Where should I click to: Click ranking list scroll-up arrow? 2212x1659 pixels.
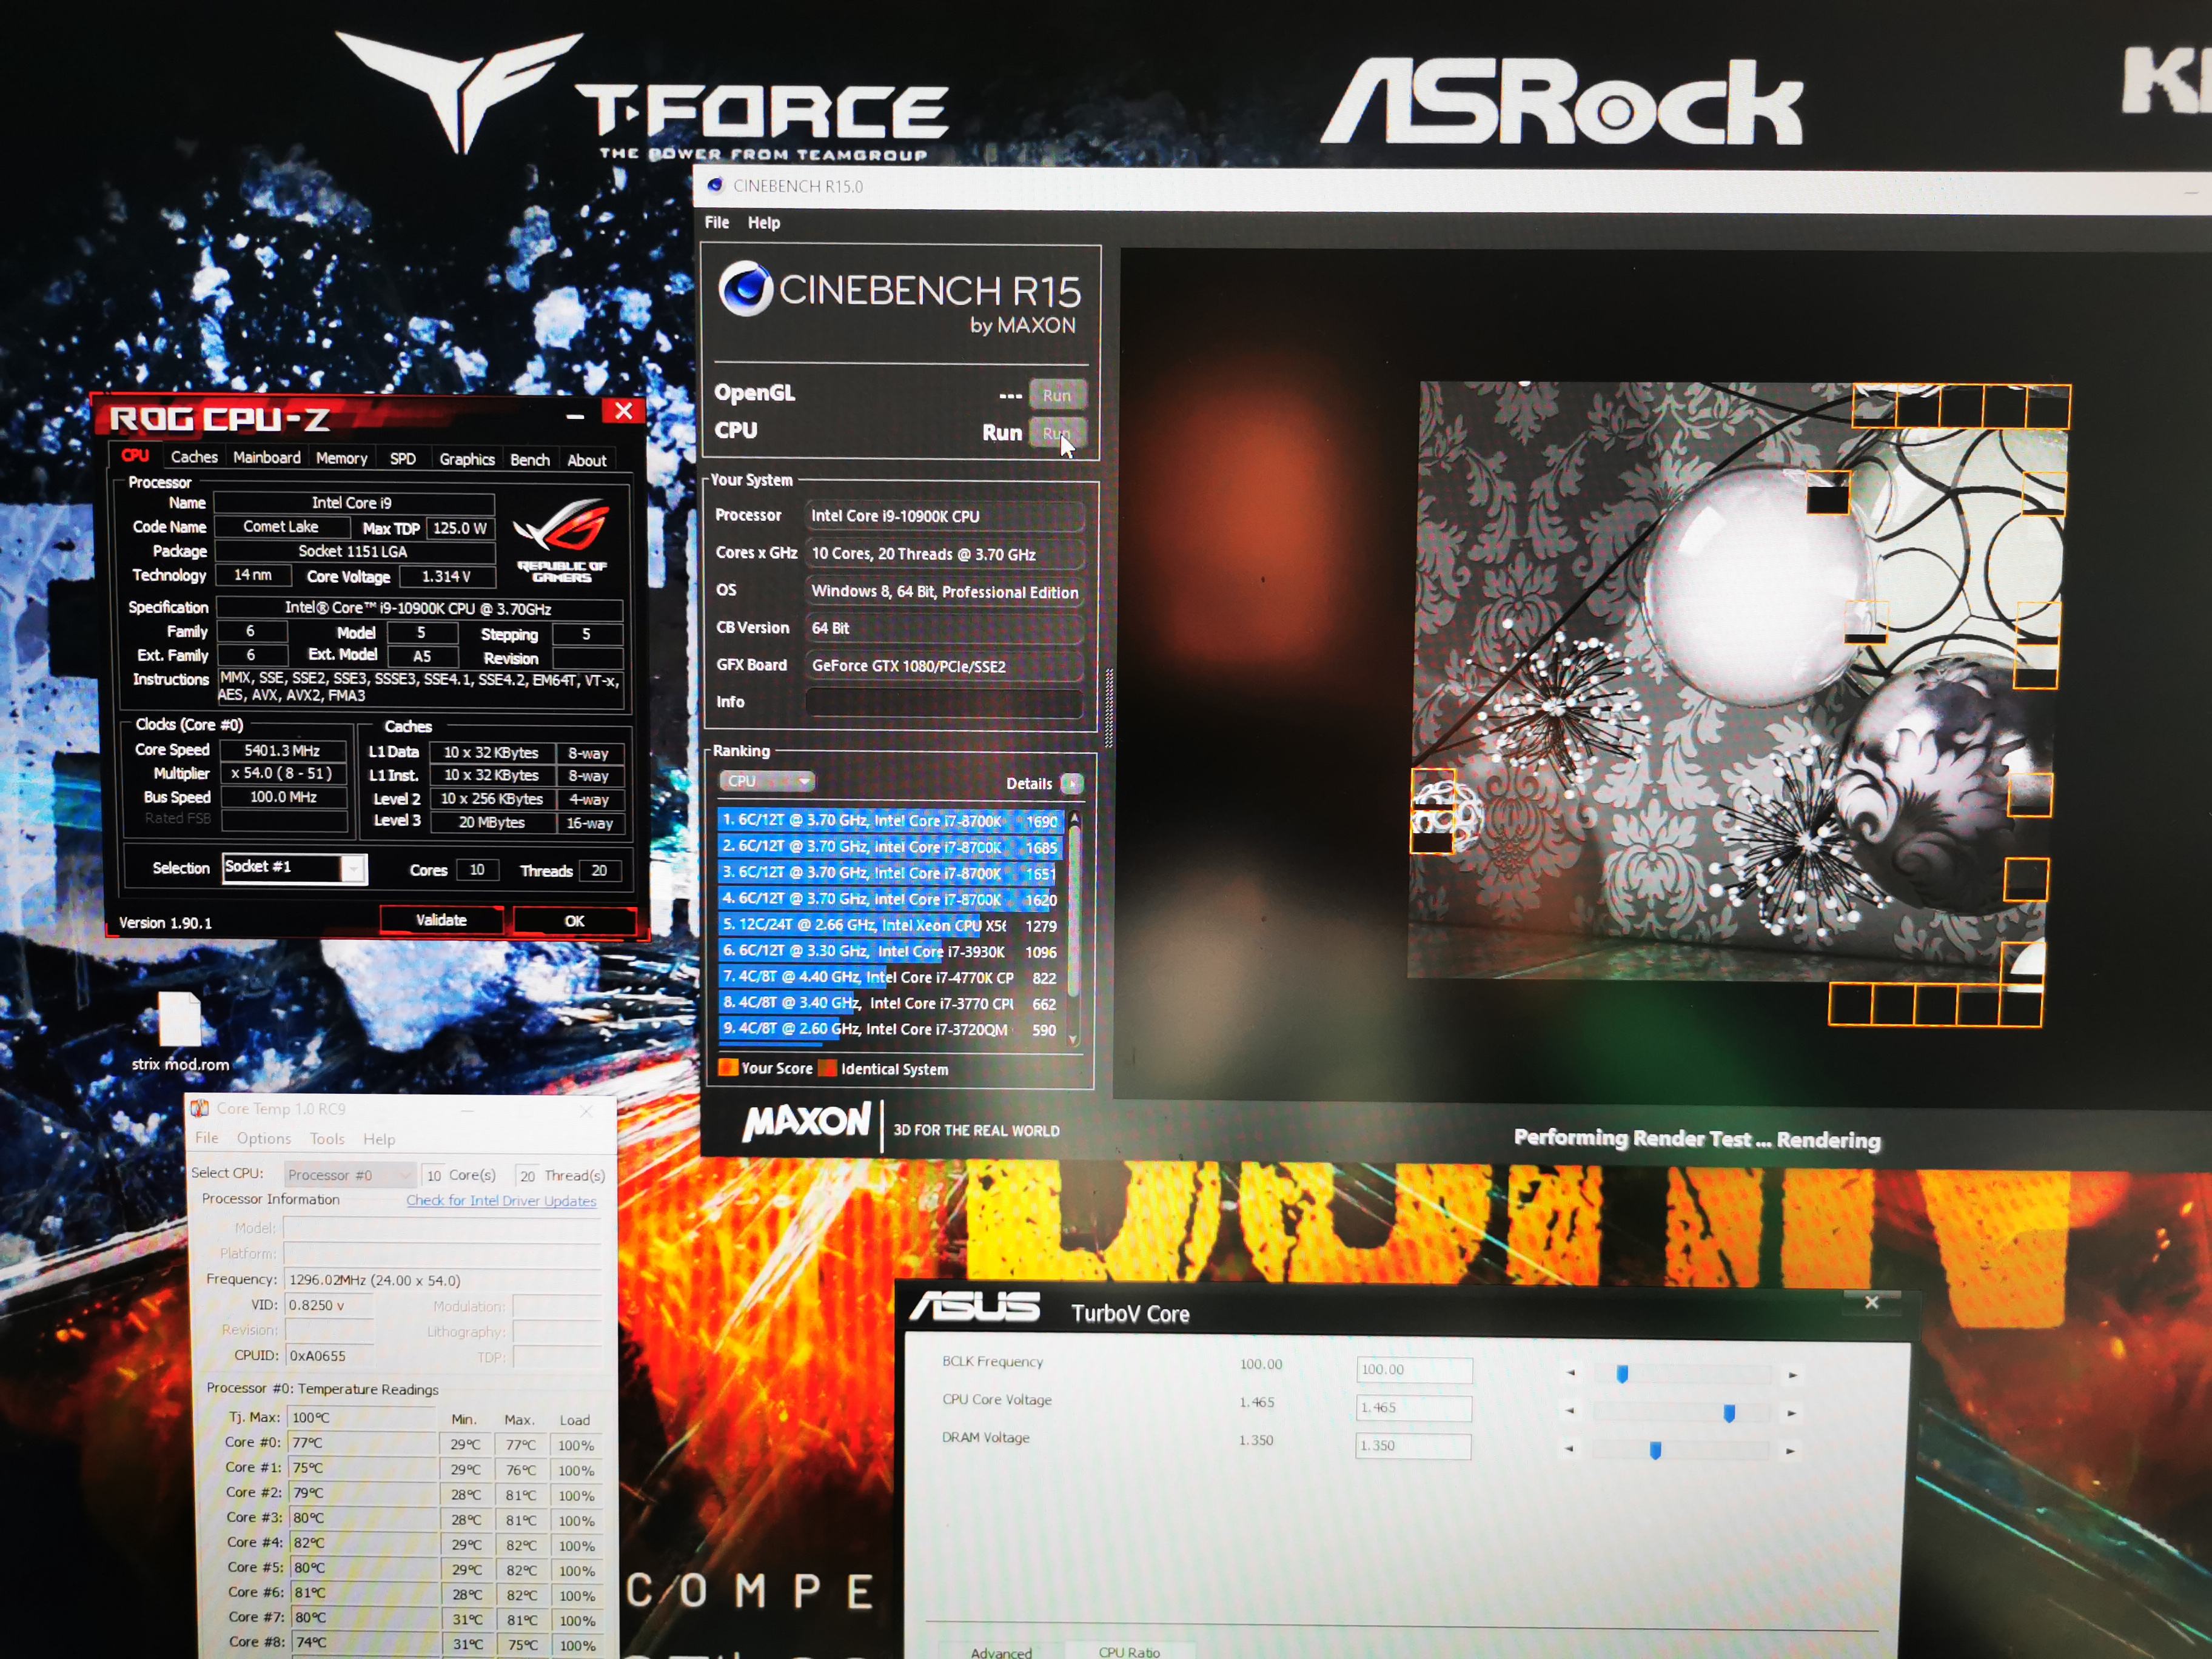(x=1074, y=818)
